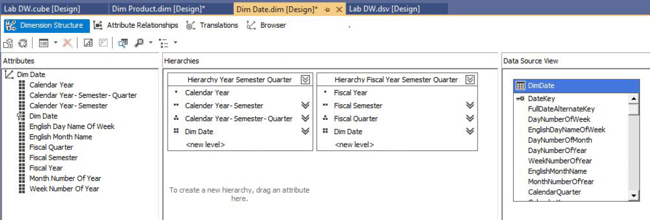Open the view attributes dropdown arrow

pos(56,43)
